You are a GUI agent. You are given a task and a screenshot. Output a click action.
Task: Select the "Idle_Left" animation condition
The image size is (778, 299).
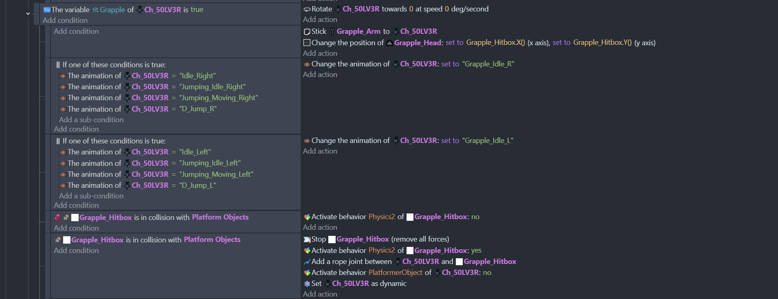pos(195,152)
